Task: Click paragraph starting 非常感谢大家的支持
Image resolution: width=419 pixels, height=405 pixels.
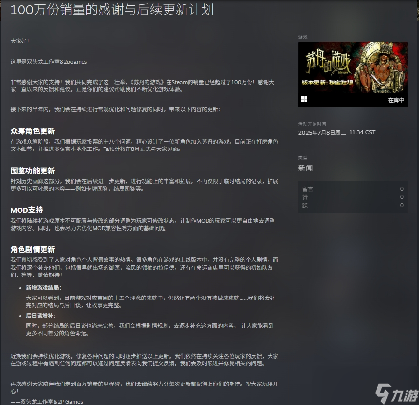Action: click(x=143, y=86)
